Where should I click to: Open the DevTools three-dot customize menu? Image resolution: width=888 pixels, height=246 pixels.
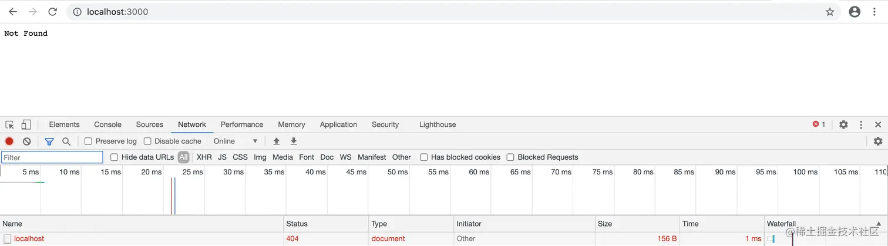point(861,124)
